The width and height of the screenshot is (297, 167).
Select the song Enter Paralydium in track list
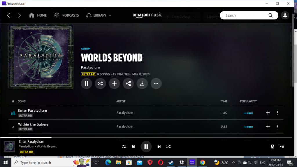[32, 110]
